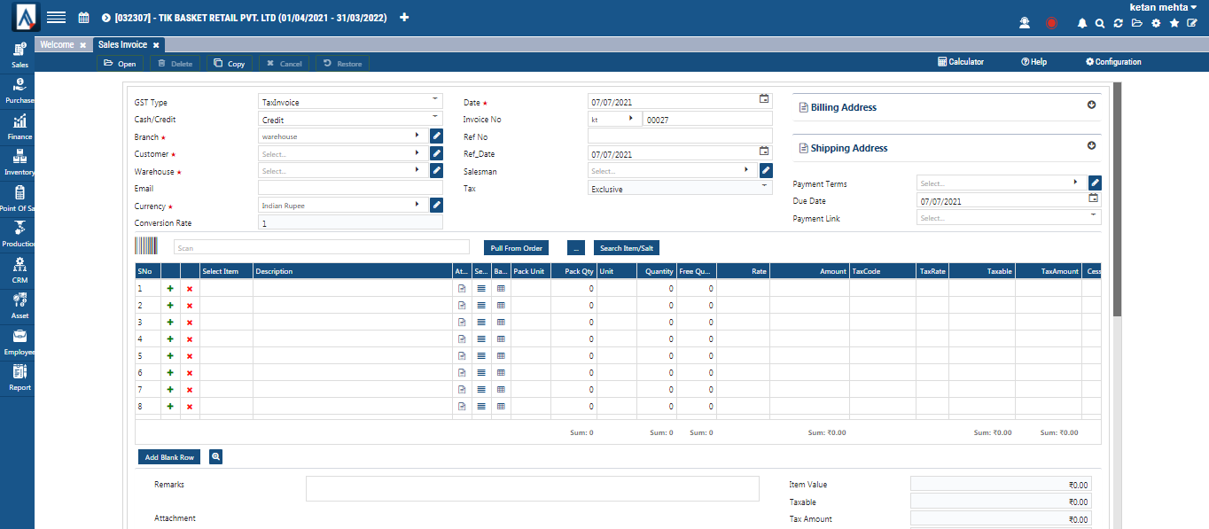Add a row using the green plus on row 5
The image size is (1209, 529).
point(170,355)
